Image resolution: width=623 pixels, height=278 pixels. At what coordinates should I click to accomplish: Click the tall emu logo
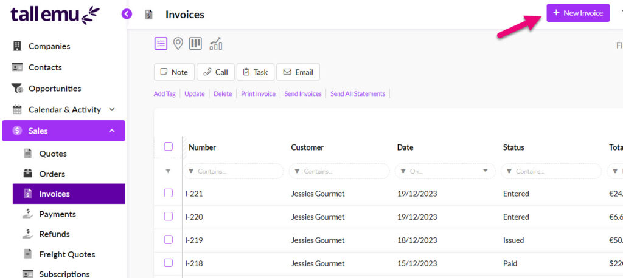55,15
